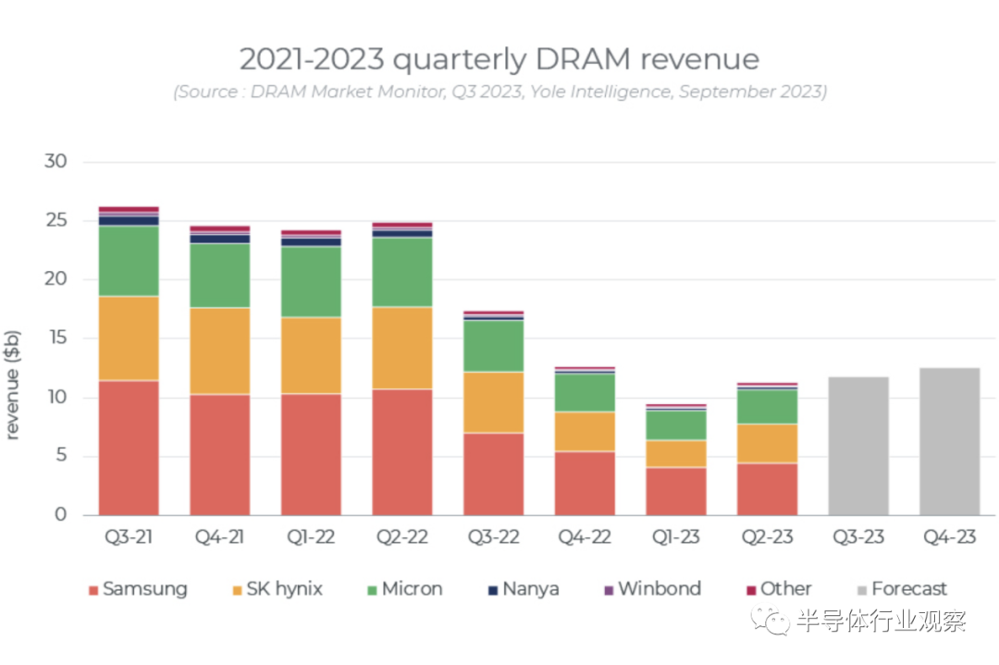999x665 pixels.
Task: Click the gray Q4-23 forecast bar
Action: click(x=949, y=441)
